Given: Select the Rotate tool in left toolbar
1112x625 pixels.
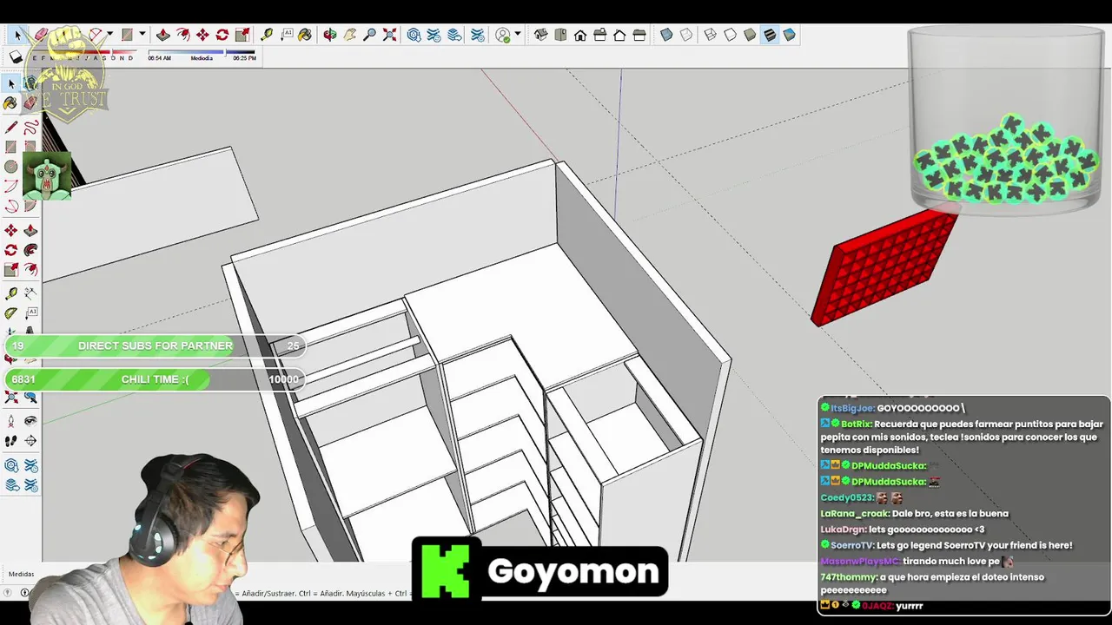Looking at the screenshot, I should tap(10, 250).
